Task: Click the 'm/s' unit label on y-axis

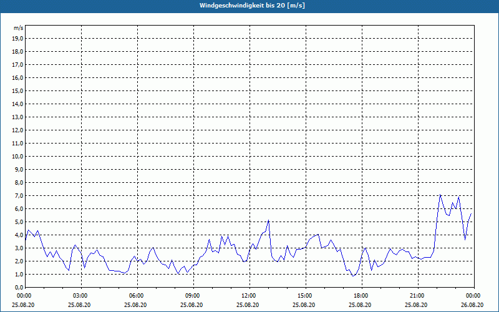Action: (x=19, y=28)
